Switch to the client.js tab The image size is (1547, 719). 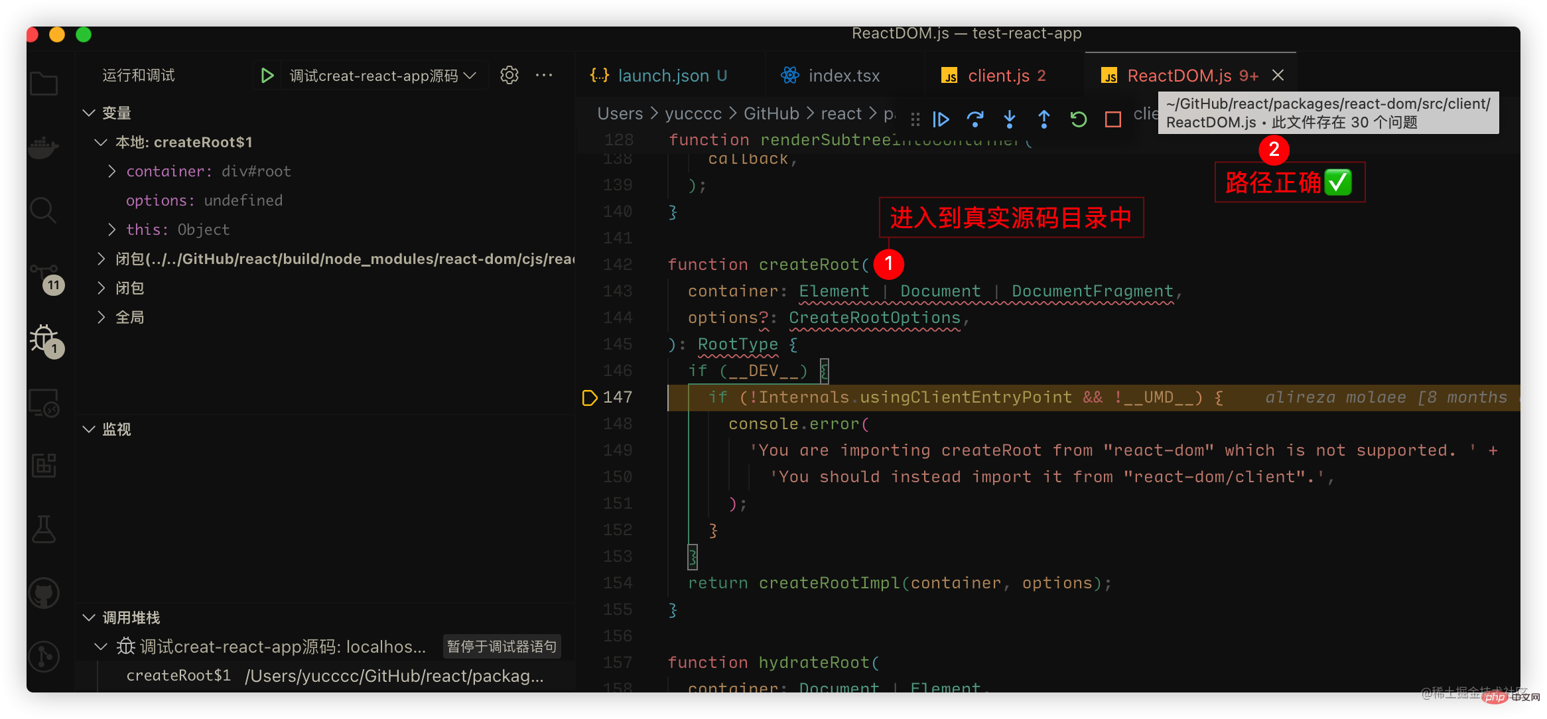(x=998, y=76)
